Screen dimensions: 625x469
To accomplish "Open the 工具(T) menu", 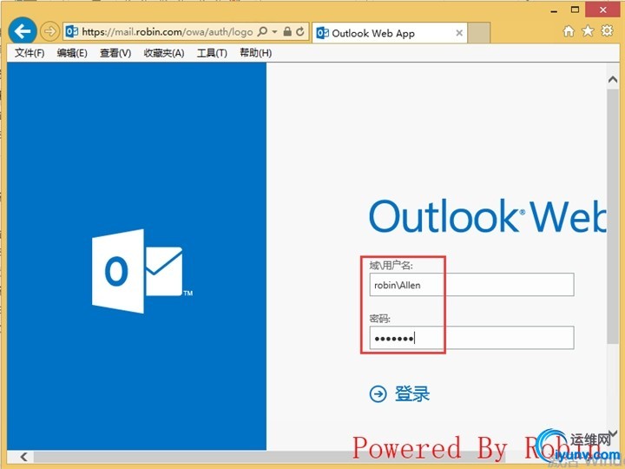I will click(x=212, y=53).
